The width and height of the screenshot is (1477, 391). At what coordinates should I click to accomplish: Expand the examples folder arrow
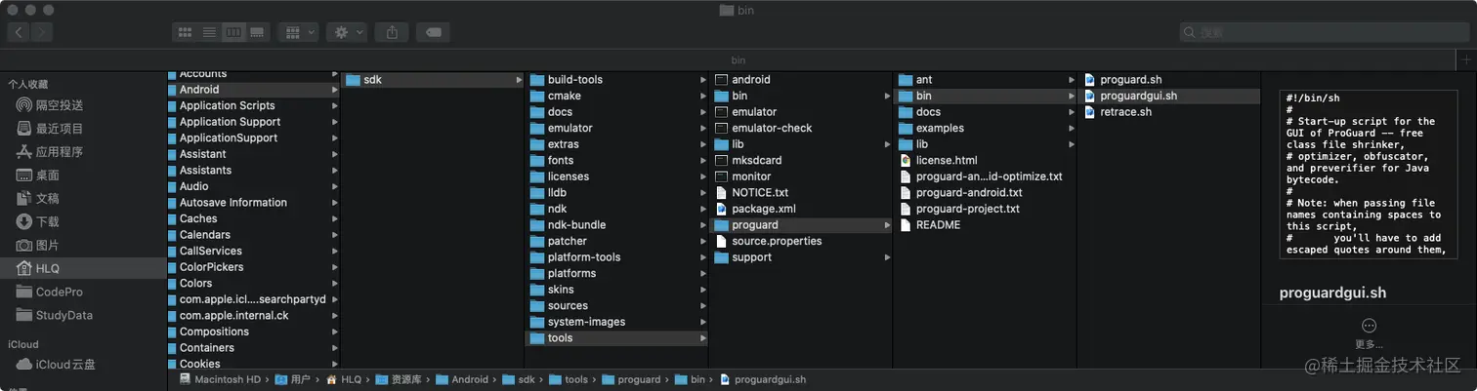(1072, 128)
